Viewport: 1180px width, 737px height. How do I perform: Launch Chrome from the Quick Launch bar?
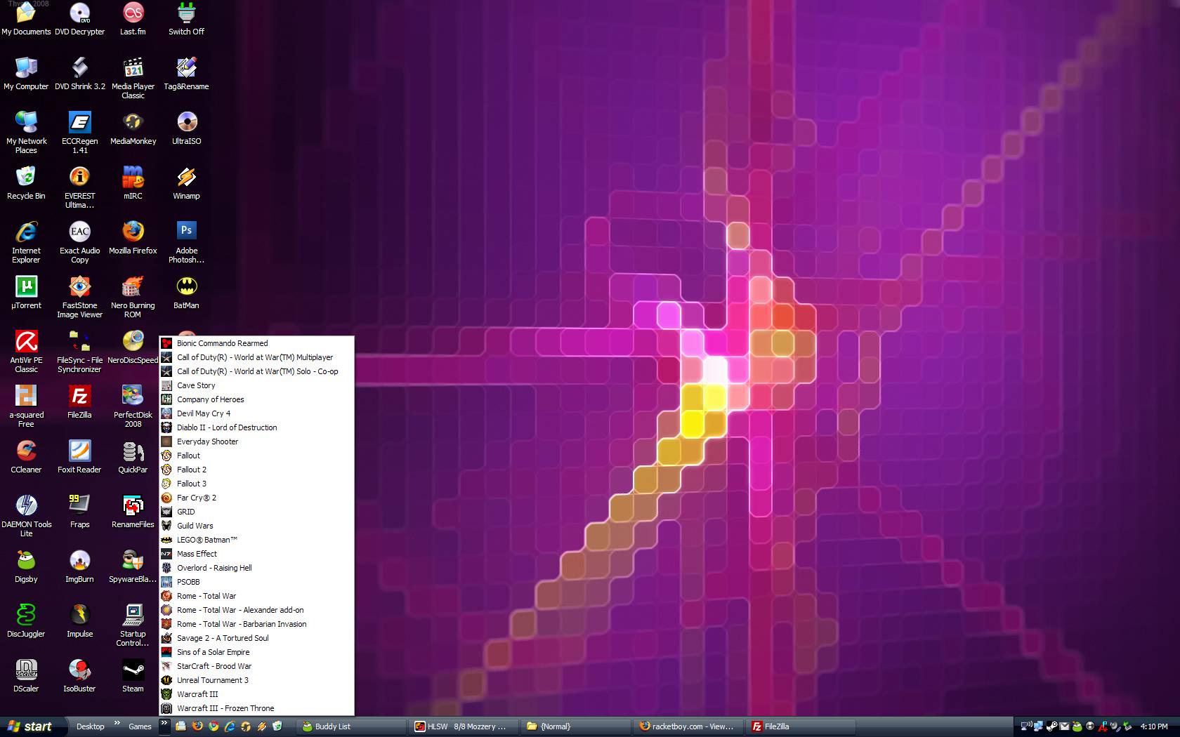pyautogui.click(x=214, y=726)
